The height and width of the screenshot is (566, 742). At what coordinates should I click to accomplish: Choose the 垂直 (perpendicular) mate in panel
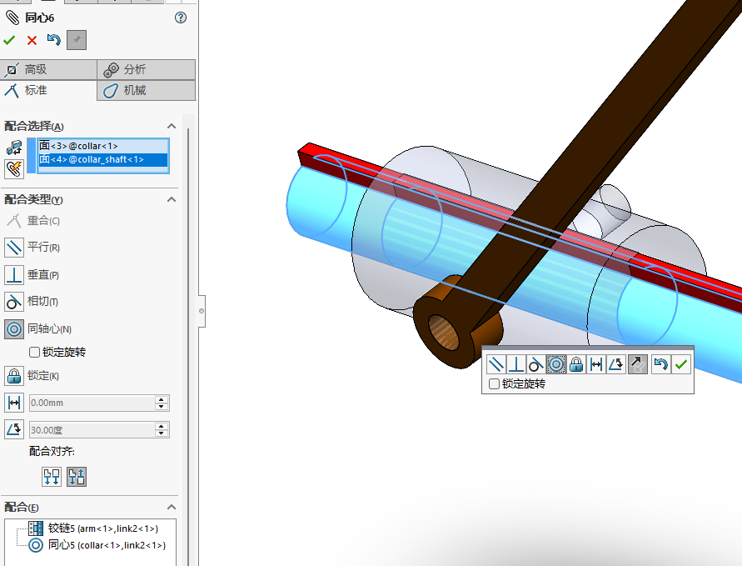14,274
